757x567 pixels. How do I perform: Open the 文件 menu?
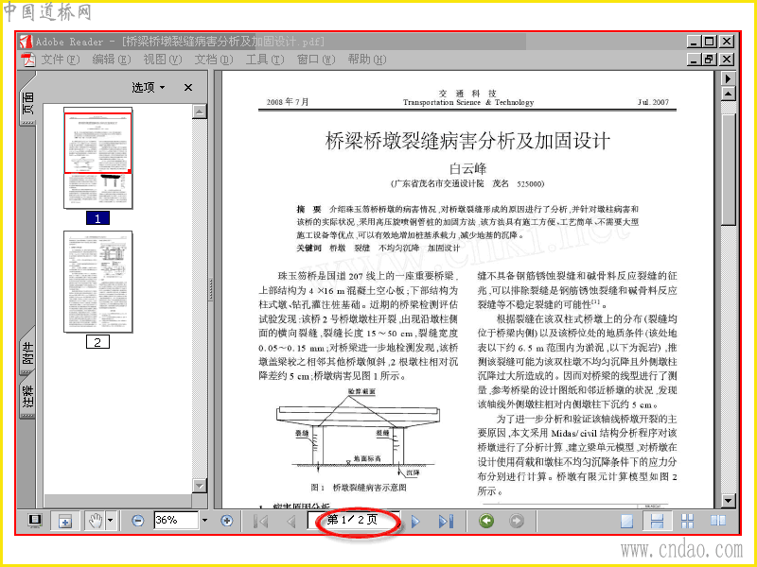point(60,60)
